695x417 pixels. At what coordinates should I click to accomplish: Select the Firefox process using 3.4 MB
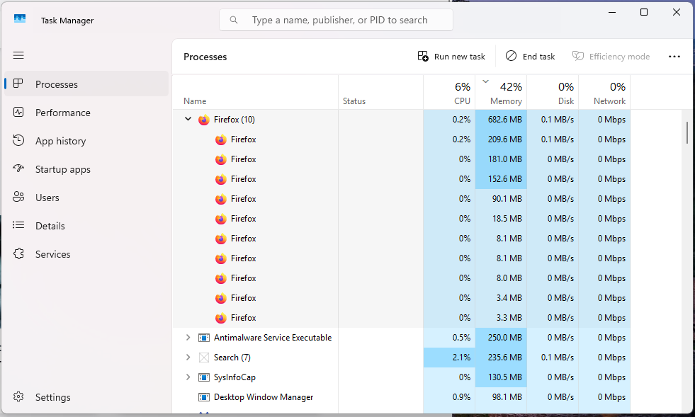[x=401, y=298]
